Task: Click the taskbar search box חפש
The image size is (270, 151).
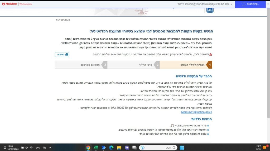Action: coord(158,148)
